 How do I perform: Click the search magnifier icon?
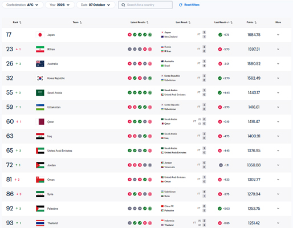tap(123, 5)
